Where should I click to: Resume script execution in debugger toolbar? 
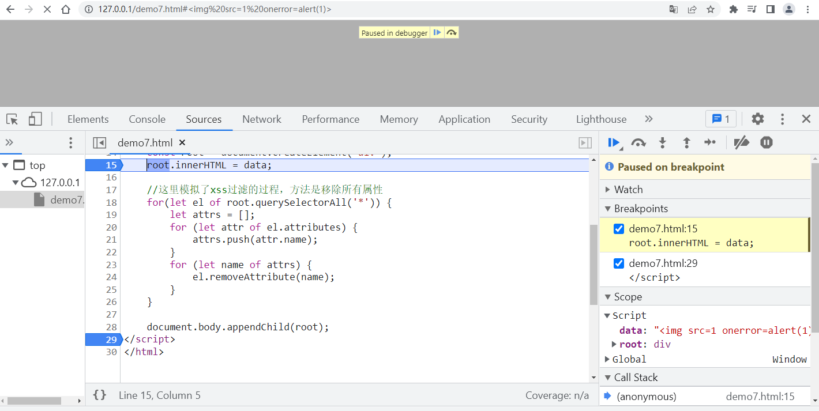(x=614, y=142)
